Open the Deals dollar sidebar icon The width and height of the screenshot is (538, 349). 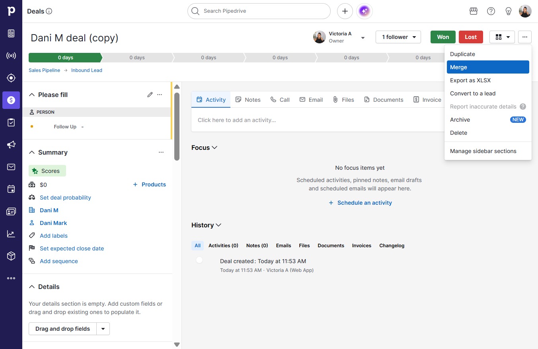11,100
